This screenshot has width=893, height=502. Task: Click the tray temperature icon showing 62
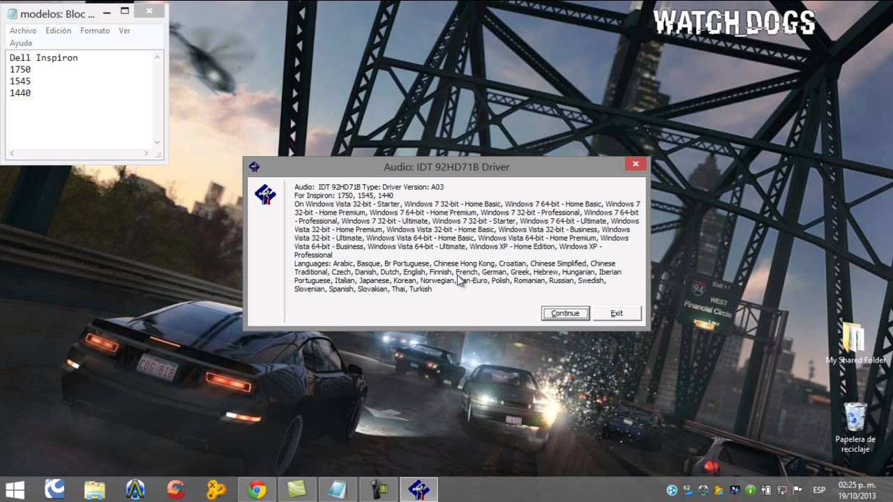click(687, 490)
